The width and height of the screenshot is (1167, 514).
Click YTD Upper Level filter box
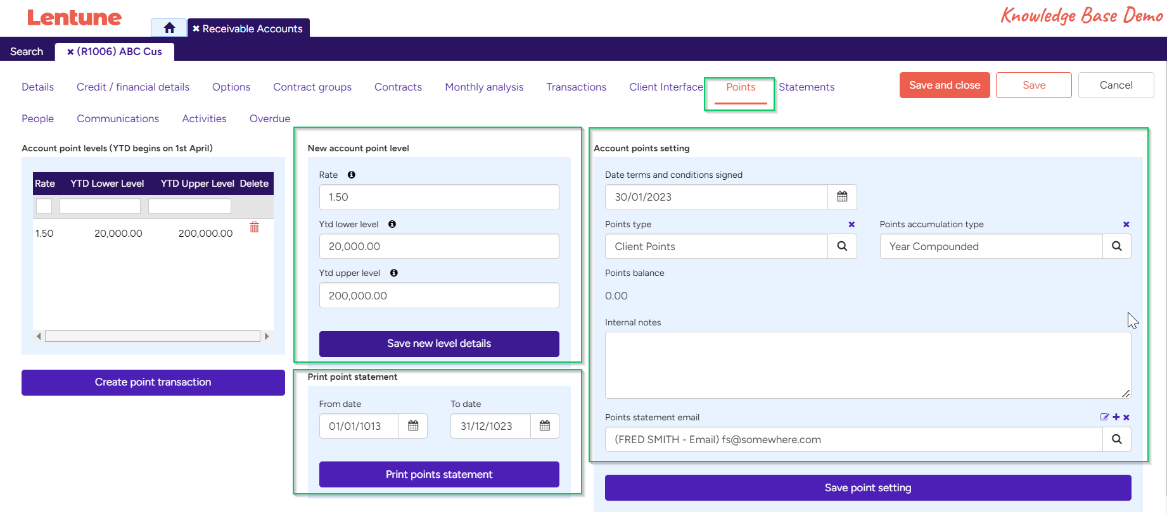[189, 206]
